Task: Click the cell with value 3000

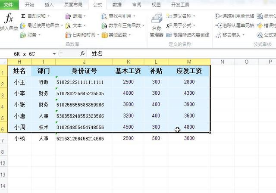Action: (x=189, y=139)
